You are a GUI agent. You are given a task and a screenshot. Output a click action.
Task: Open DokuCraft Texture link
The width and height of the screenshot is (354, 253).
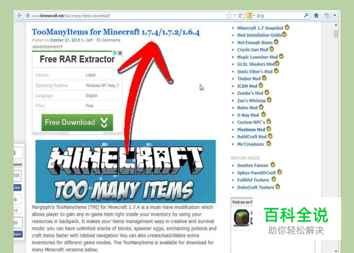(256, 187)
